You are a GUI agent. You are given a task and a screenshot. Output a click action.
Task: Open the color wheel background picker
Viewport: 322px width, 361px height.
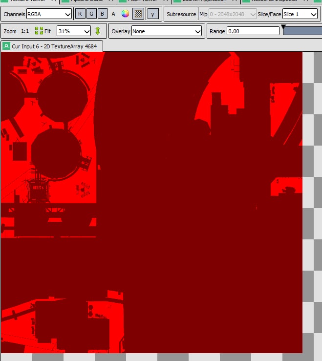(x=125, y=14)
